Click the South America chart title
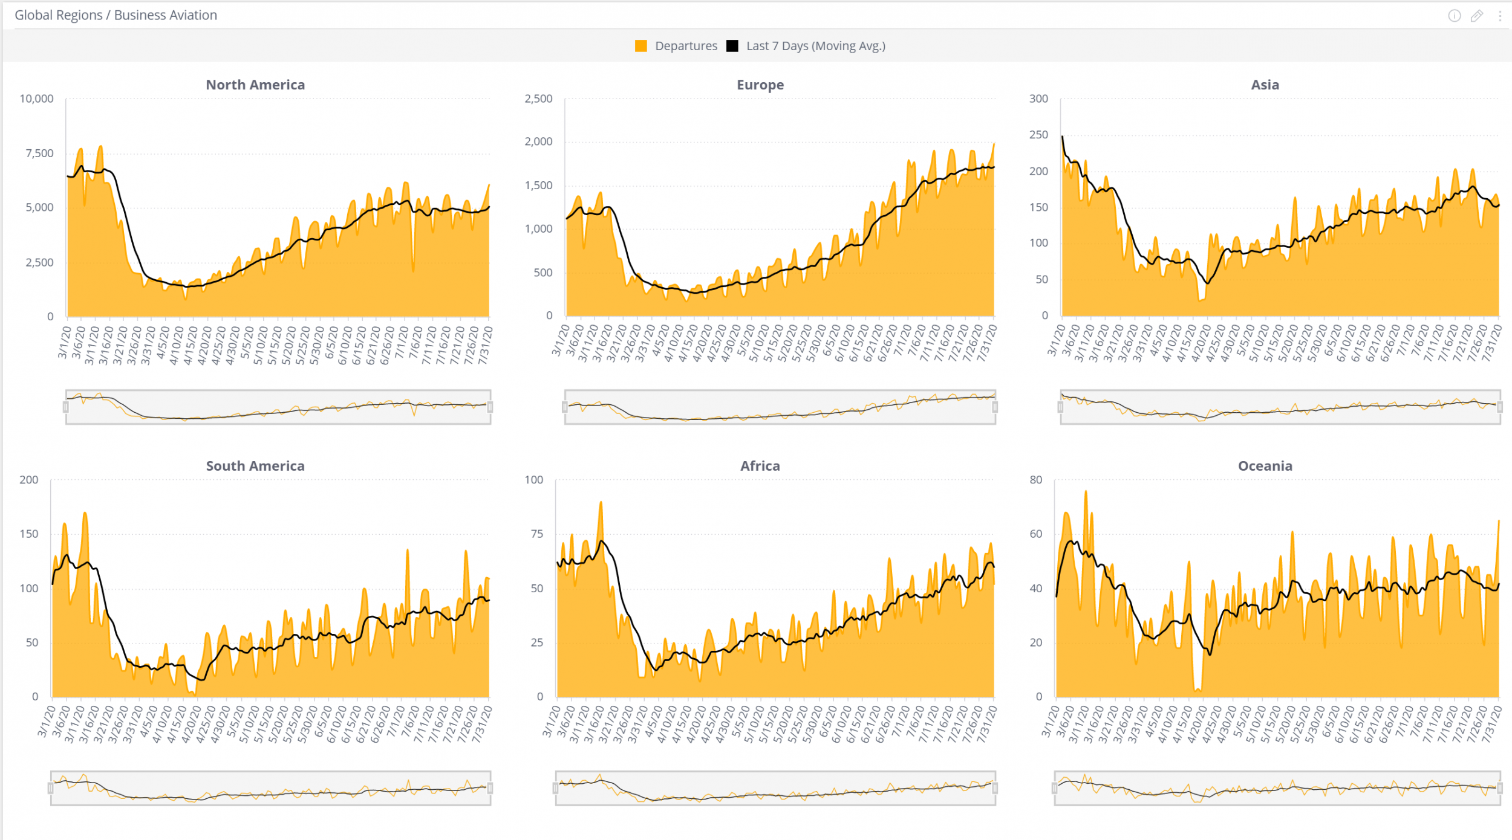The height and width of the screenshot is (840, 1512). 255,466
